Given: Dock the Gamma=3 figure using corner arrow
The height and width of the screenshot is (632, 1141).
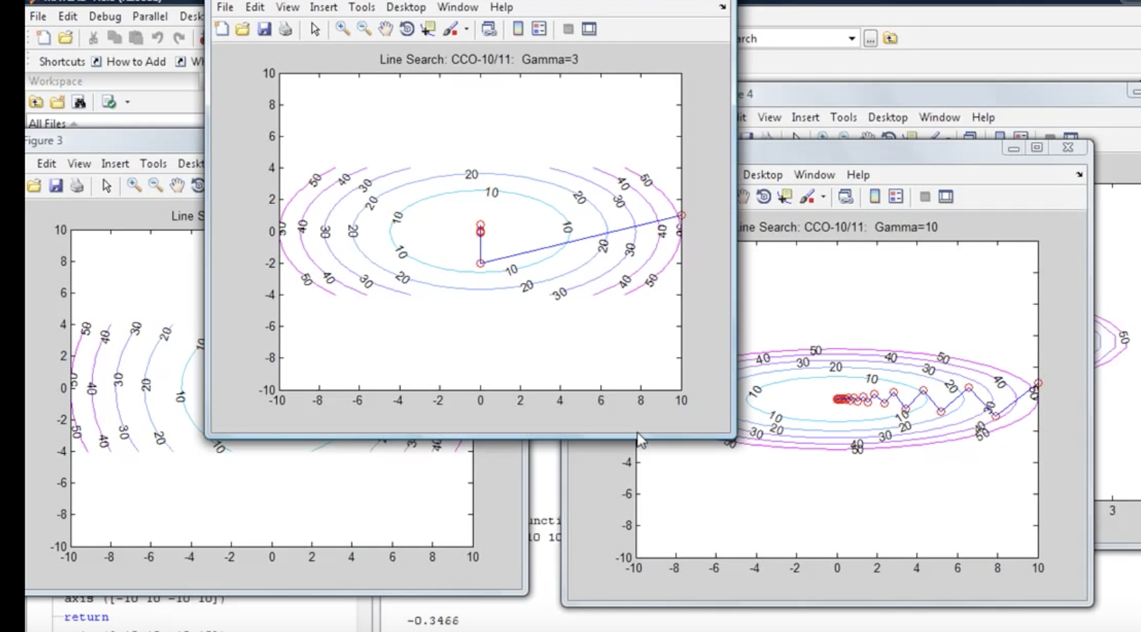Looking at the screenshot, I should click(x=723, y=7).
